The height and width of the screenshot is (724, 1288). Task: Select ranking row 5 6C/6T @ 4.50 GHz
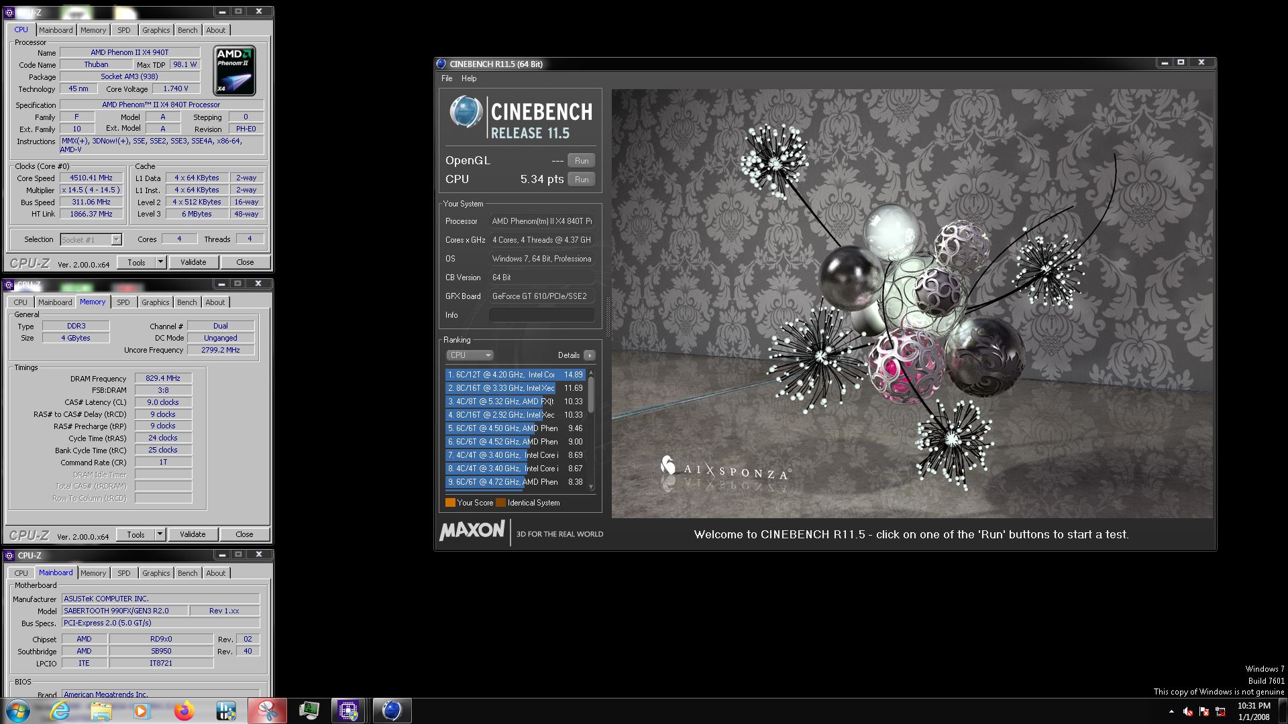click(515, 428)
